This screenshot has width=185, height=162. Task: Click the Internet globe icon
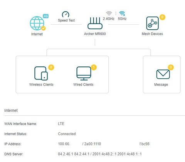(x=37, y=23)
